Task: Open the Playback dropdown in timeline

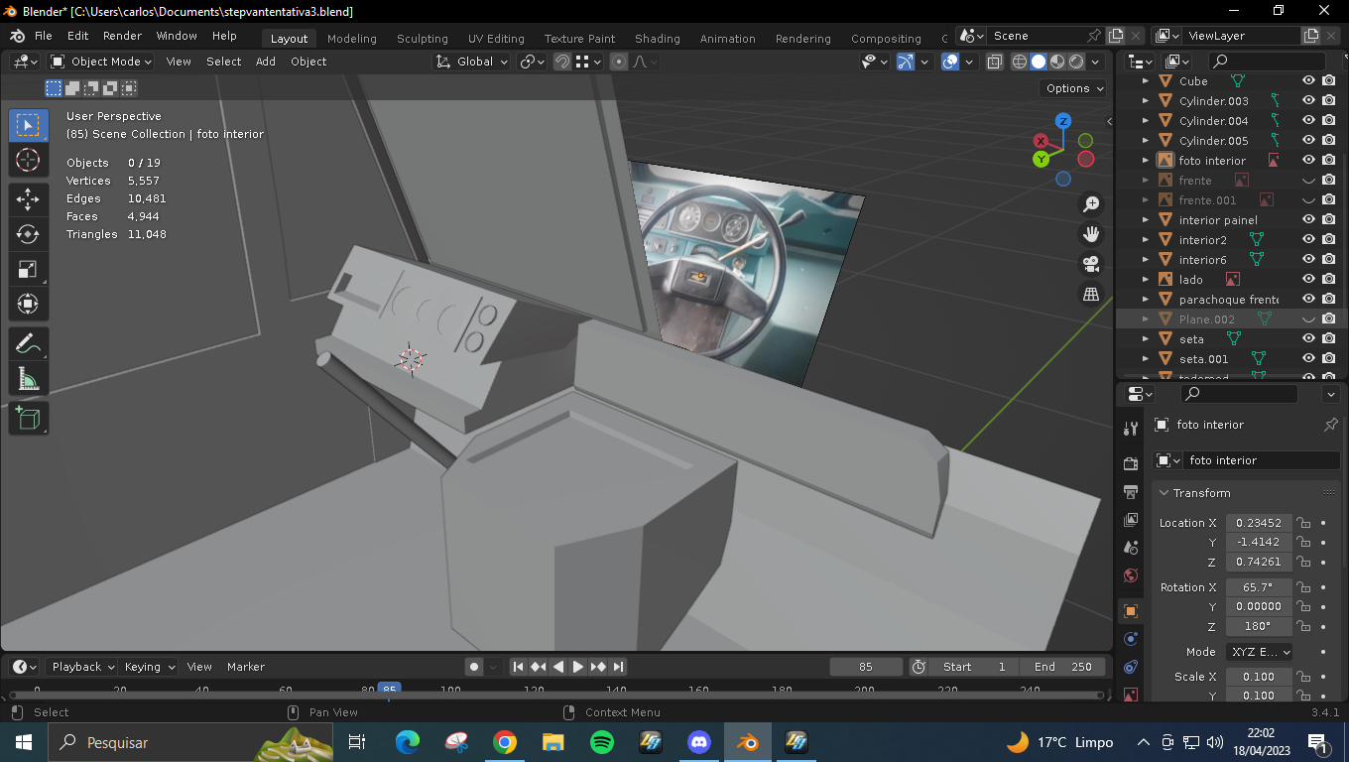Action: point(83,667)
